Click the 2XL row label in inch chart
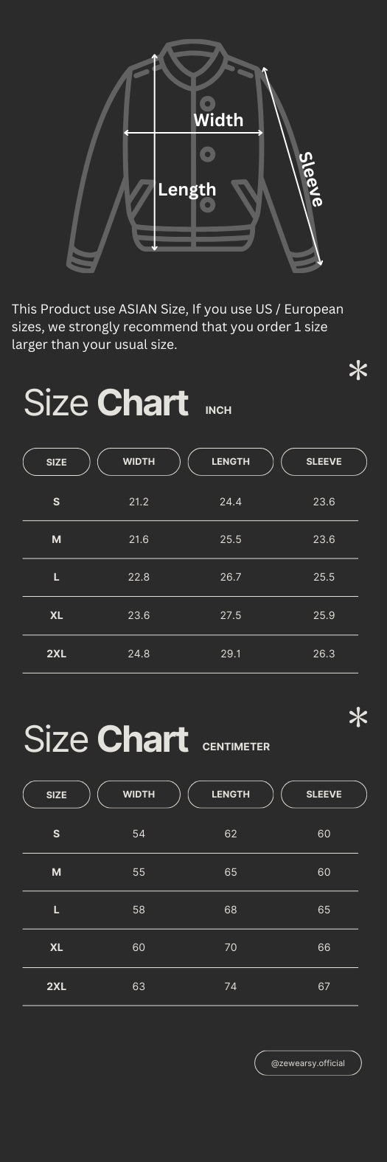The height and width of the screenshot is (1162, 387). click(57, 654)
